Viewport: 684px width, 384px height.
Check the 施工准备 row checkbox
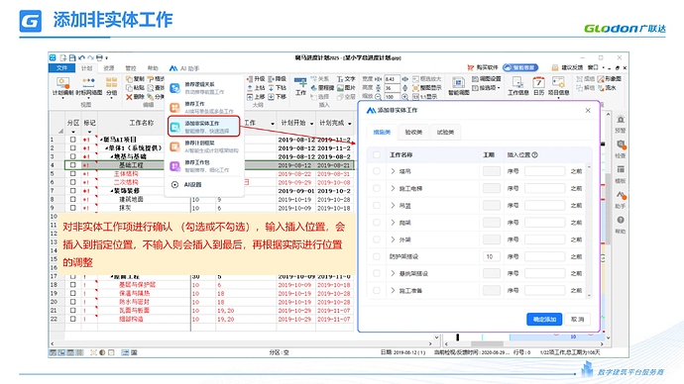[x=376, y=290]
